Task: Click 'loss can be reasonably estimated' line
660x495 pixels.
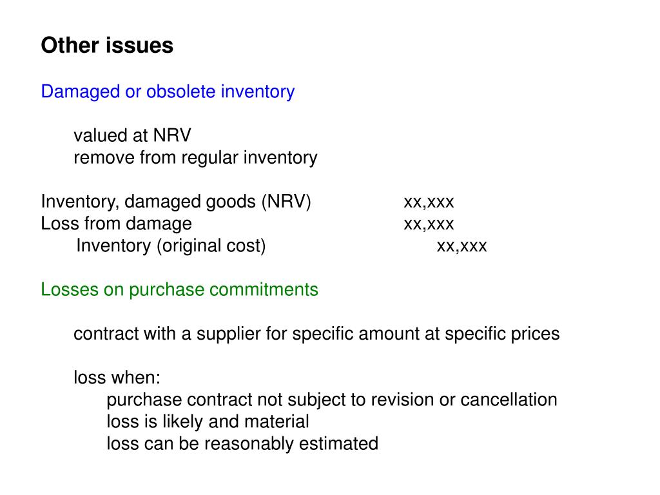Action: coord(242,443)
